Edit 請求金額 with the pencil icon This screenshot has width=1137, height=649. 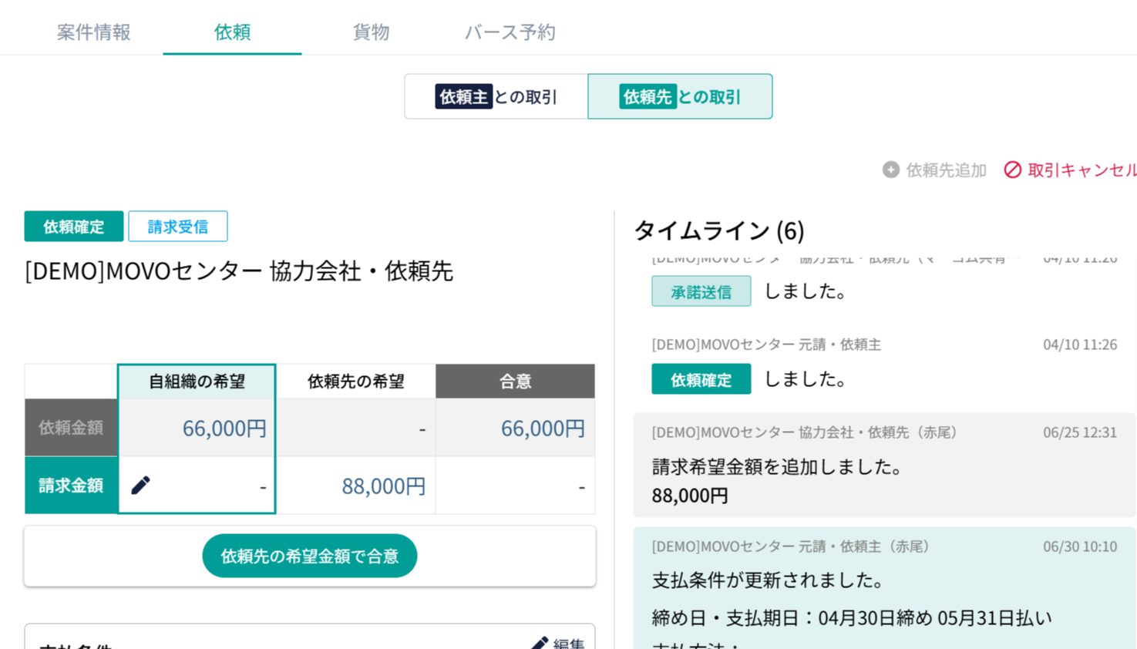140,485
